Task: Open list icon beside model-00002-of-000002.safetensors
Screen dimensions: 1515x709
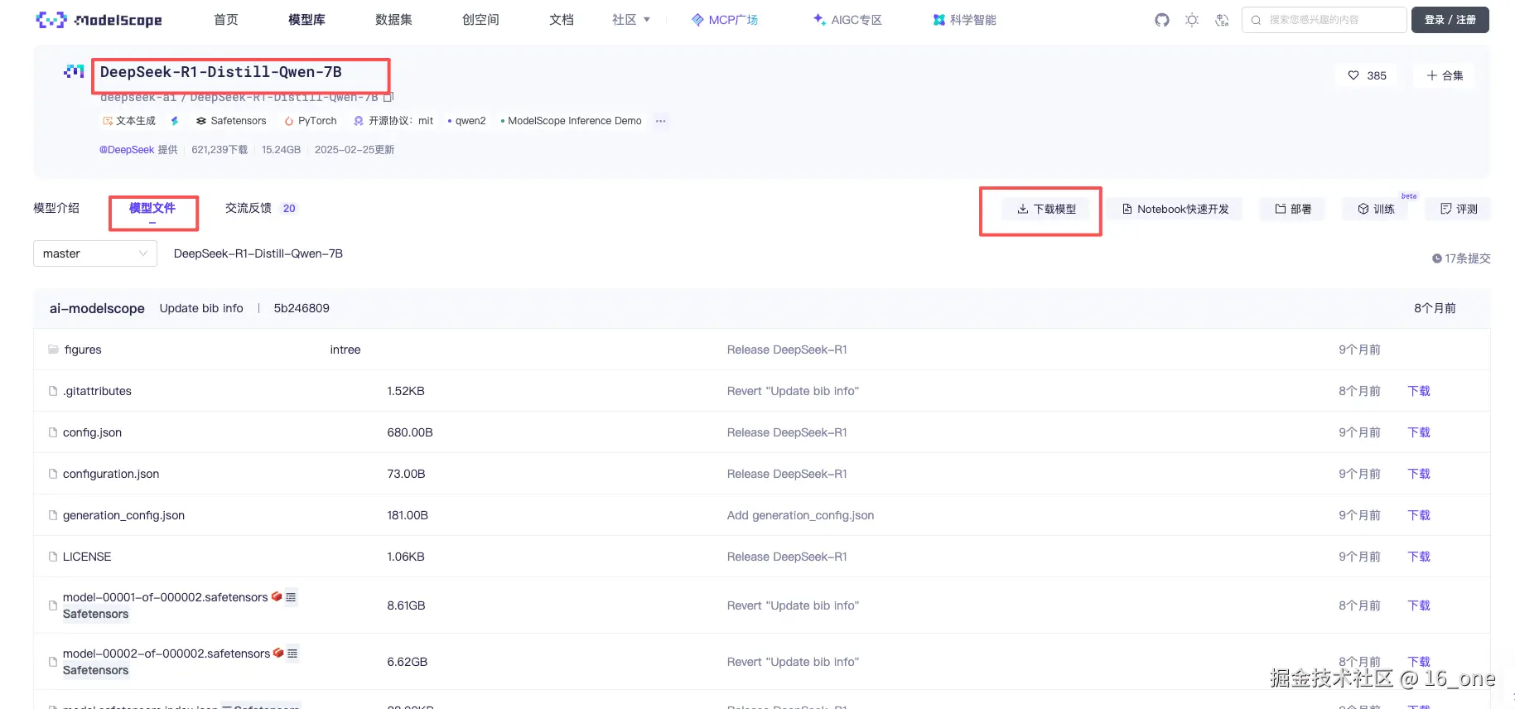Action: [x=292, y=654]
